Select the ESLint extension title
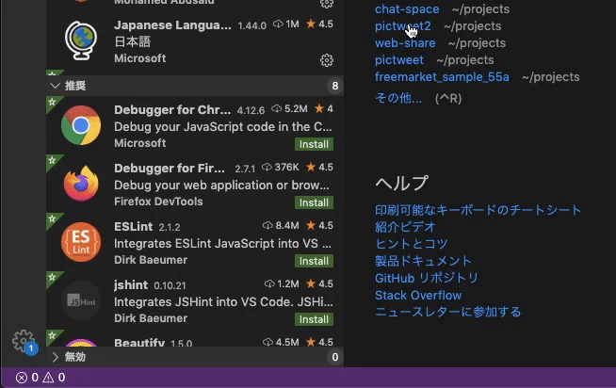The width and height of the screenshot is (616, 388). pyautogui.click(x=133, y=227)
